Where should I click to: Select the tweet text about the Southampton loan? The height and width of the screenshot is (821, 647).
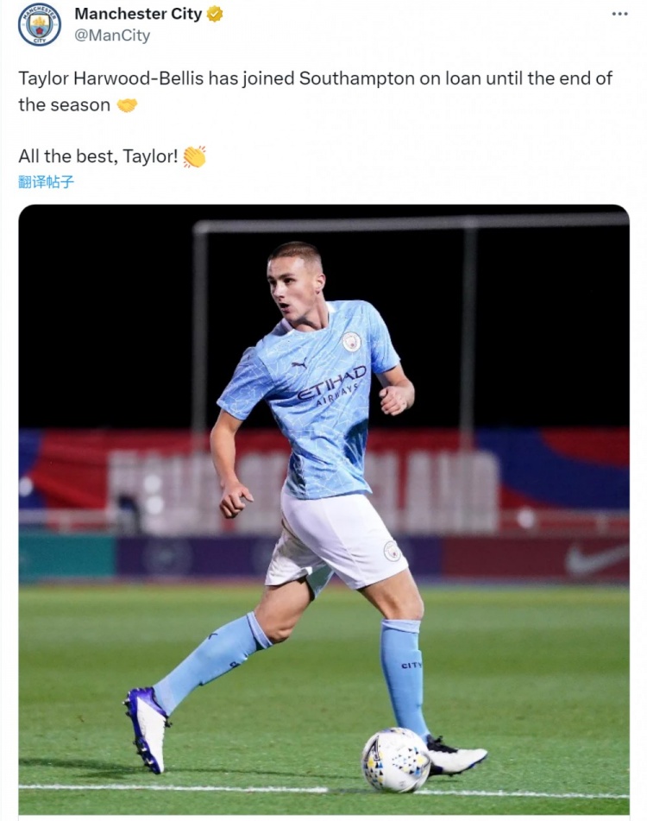(x=315, y=79)
